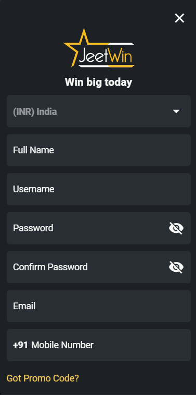Click the Win big today heading
Screen dimensions: 196x395
(x=98, y=82)
